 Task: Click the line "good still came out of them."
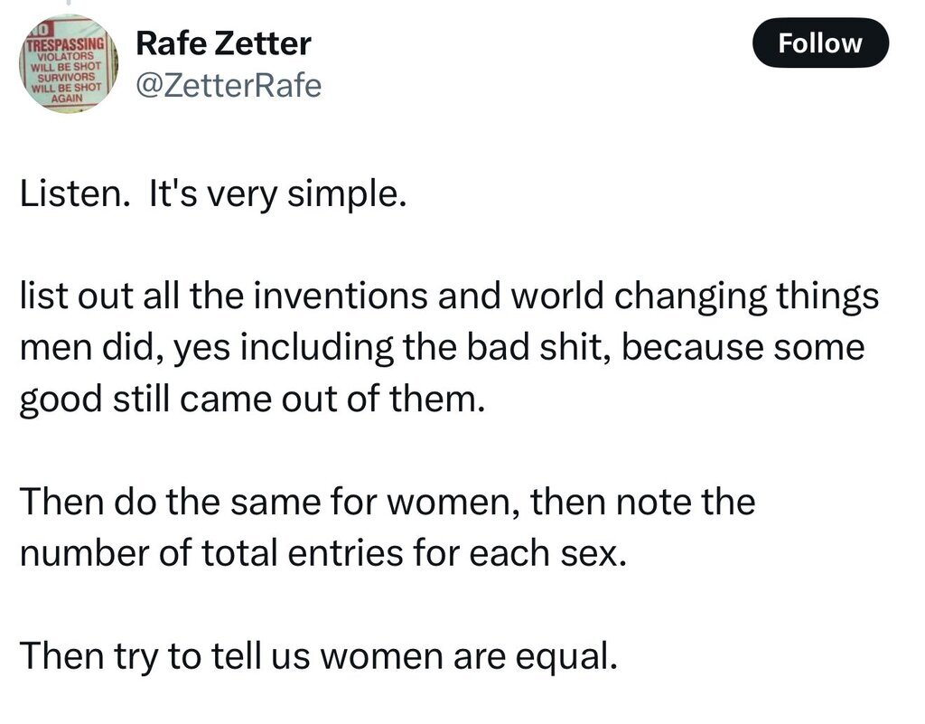pyautogui.click(x=252, y=399)
